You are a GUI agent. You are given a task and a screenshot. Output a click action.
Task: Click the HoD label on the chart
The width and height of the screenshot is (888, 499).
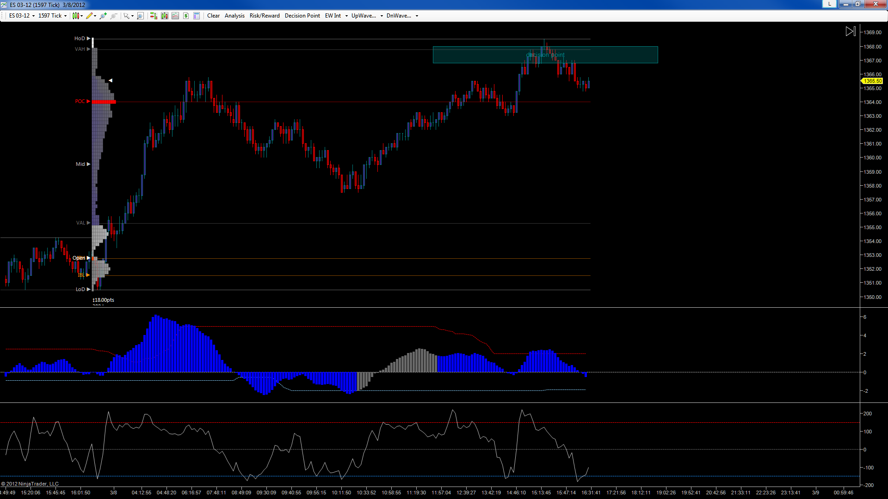tap(80, 38)
